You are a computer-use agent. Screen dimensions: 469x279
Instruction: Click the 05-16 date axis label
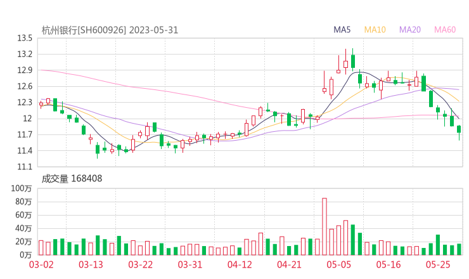(389, 264)
